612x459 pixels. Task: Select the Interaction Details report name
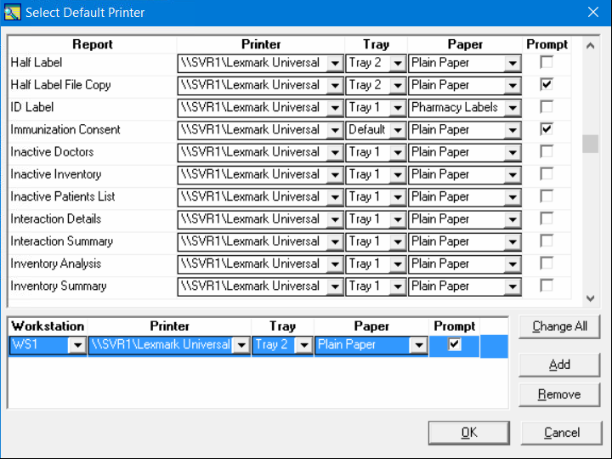pos(56,219)
